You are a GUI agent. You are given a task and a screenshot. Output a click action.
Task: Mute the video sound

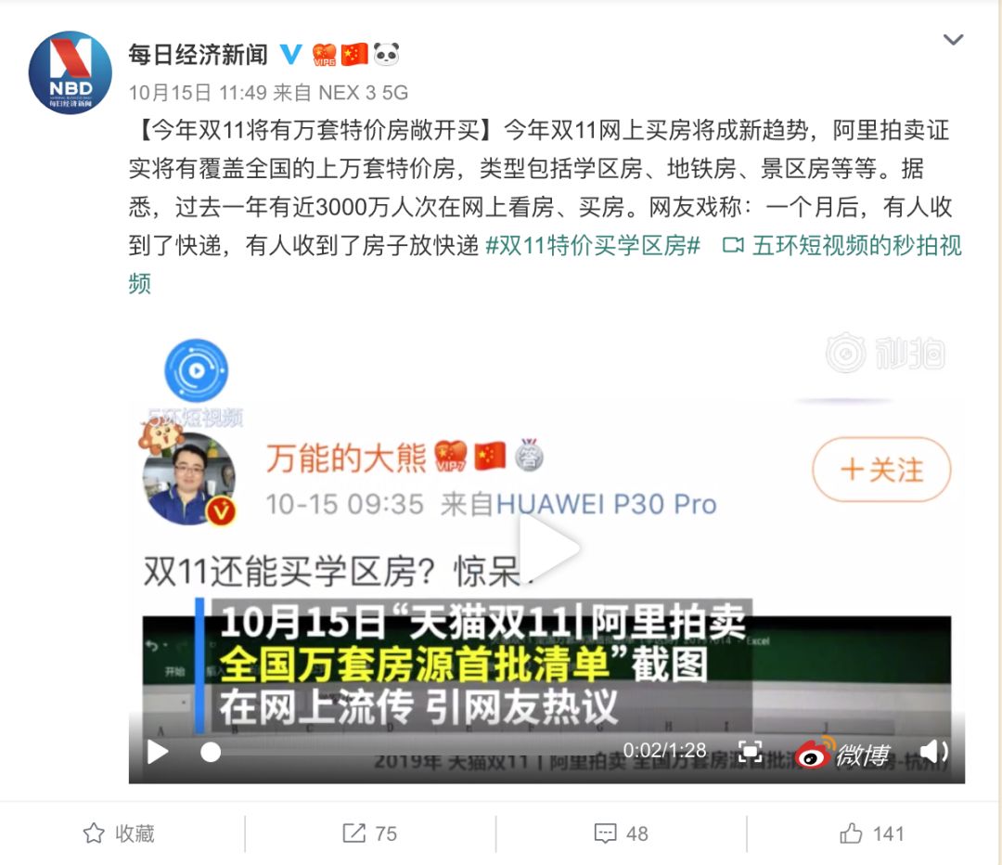click(933, 752)
